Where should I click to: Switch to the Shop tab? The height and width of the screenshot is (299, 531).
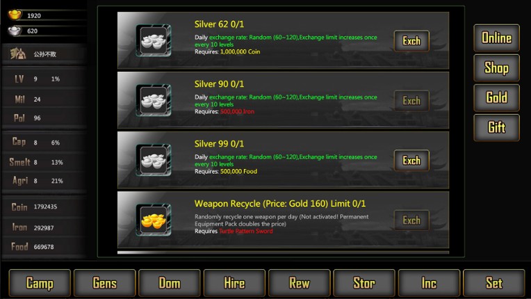point(496,67)
